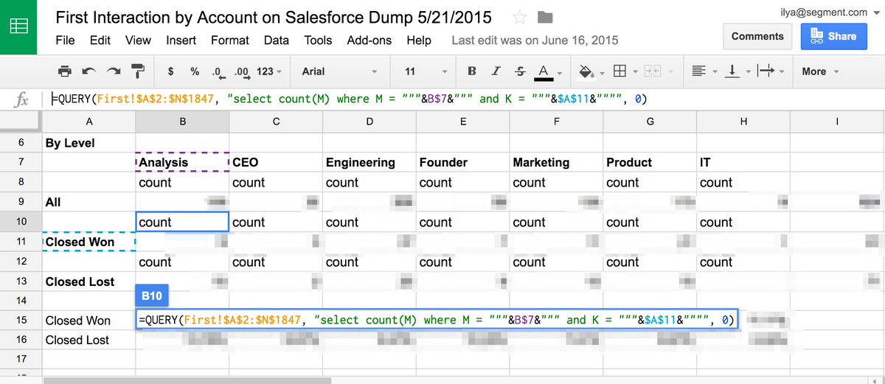Select the Product header cell

click(650, 162)
